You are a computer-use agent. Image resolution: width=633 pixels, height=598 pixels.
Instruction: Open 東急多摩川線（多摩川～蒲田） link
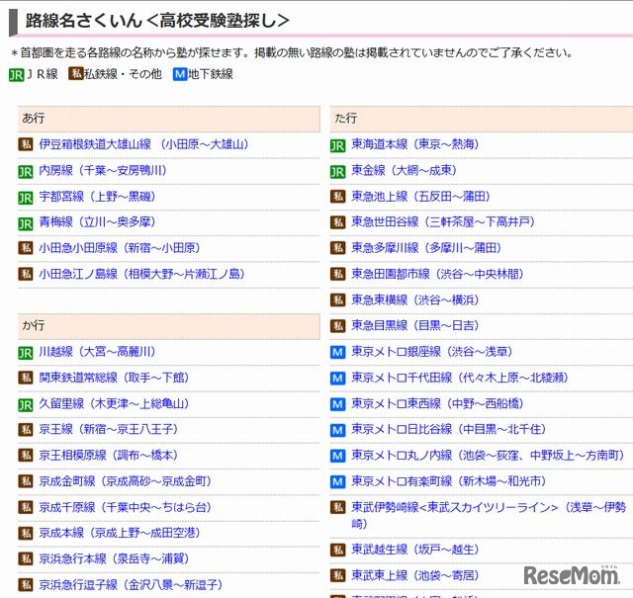pyautogui.click(x=426, y=248)
